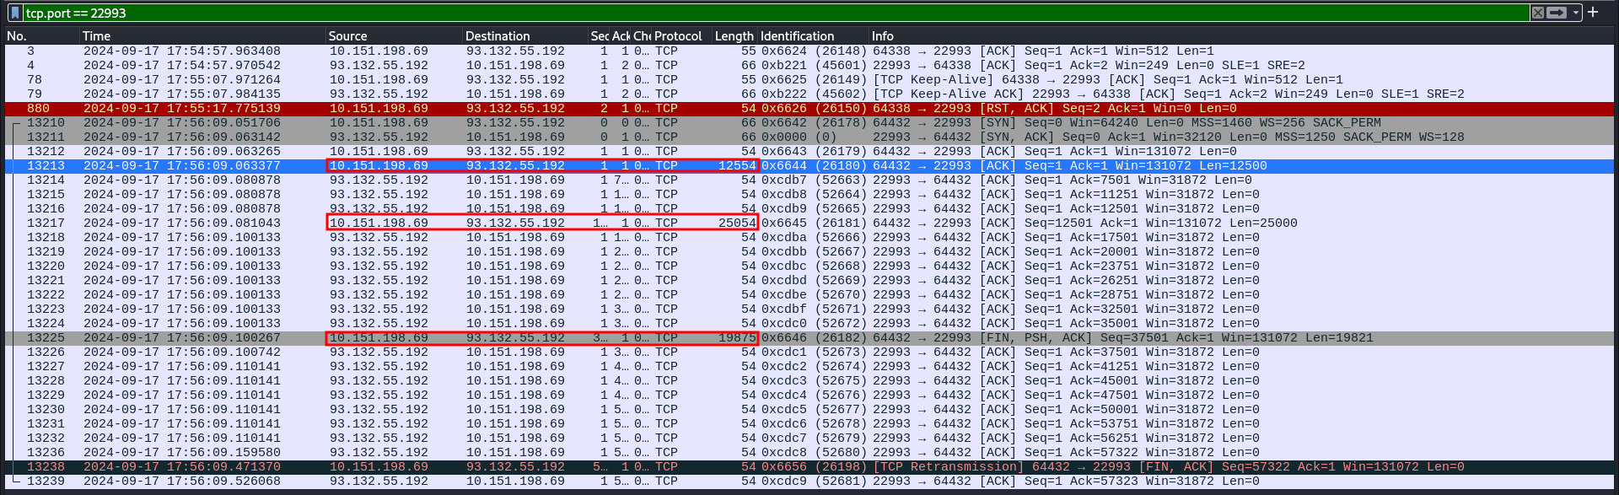Image resolution: width=1619 pixels, height=495 pixels.
Task: Click the Info column header
Action: click(882, 36)
